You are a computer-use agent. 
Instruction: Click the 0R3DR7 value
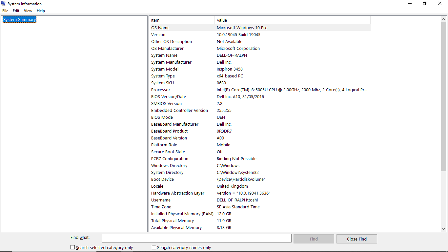pos(224,131)
